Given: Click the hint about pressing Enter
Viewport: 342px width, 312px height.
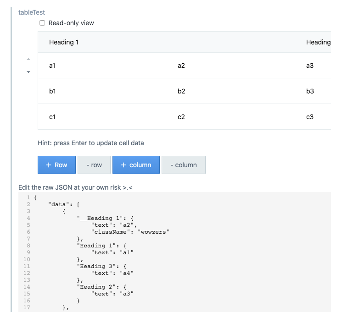Looking at the screenshot, I should coord(91,143).
